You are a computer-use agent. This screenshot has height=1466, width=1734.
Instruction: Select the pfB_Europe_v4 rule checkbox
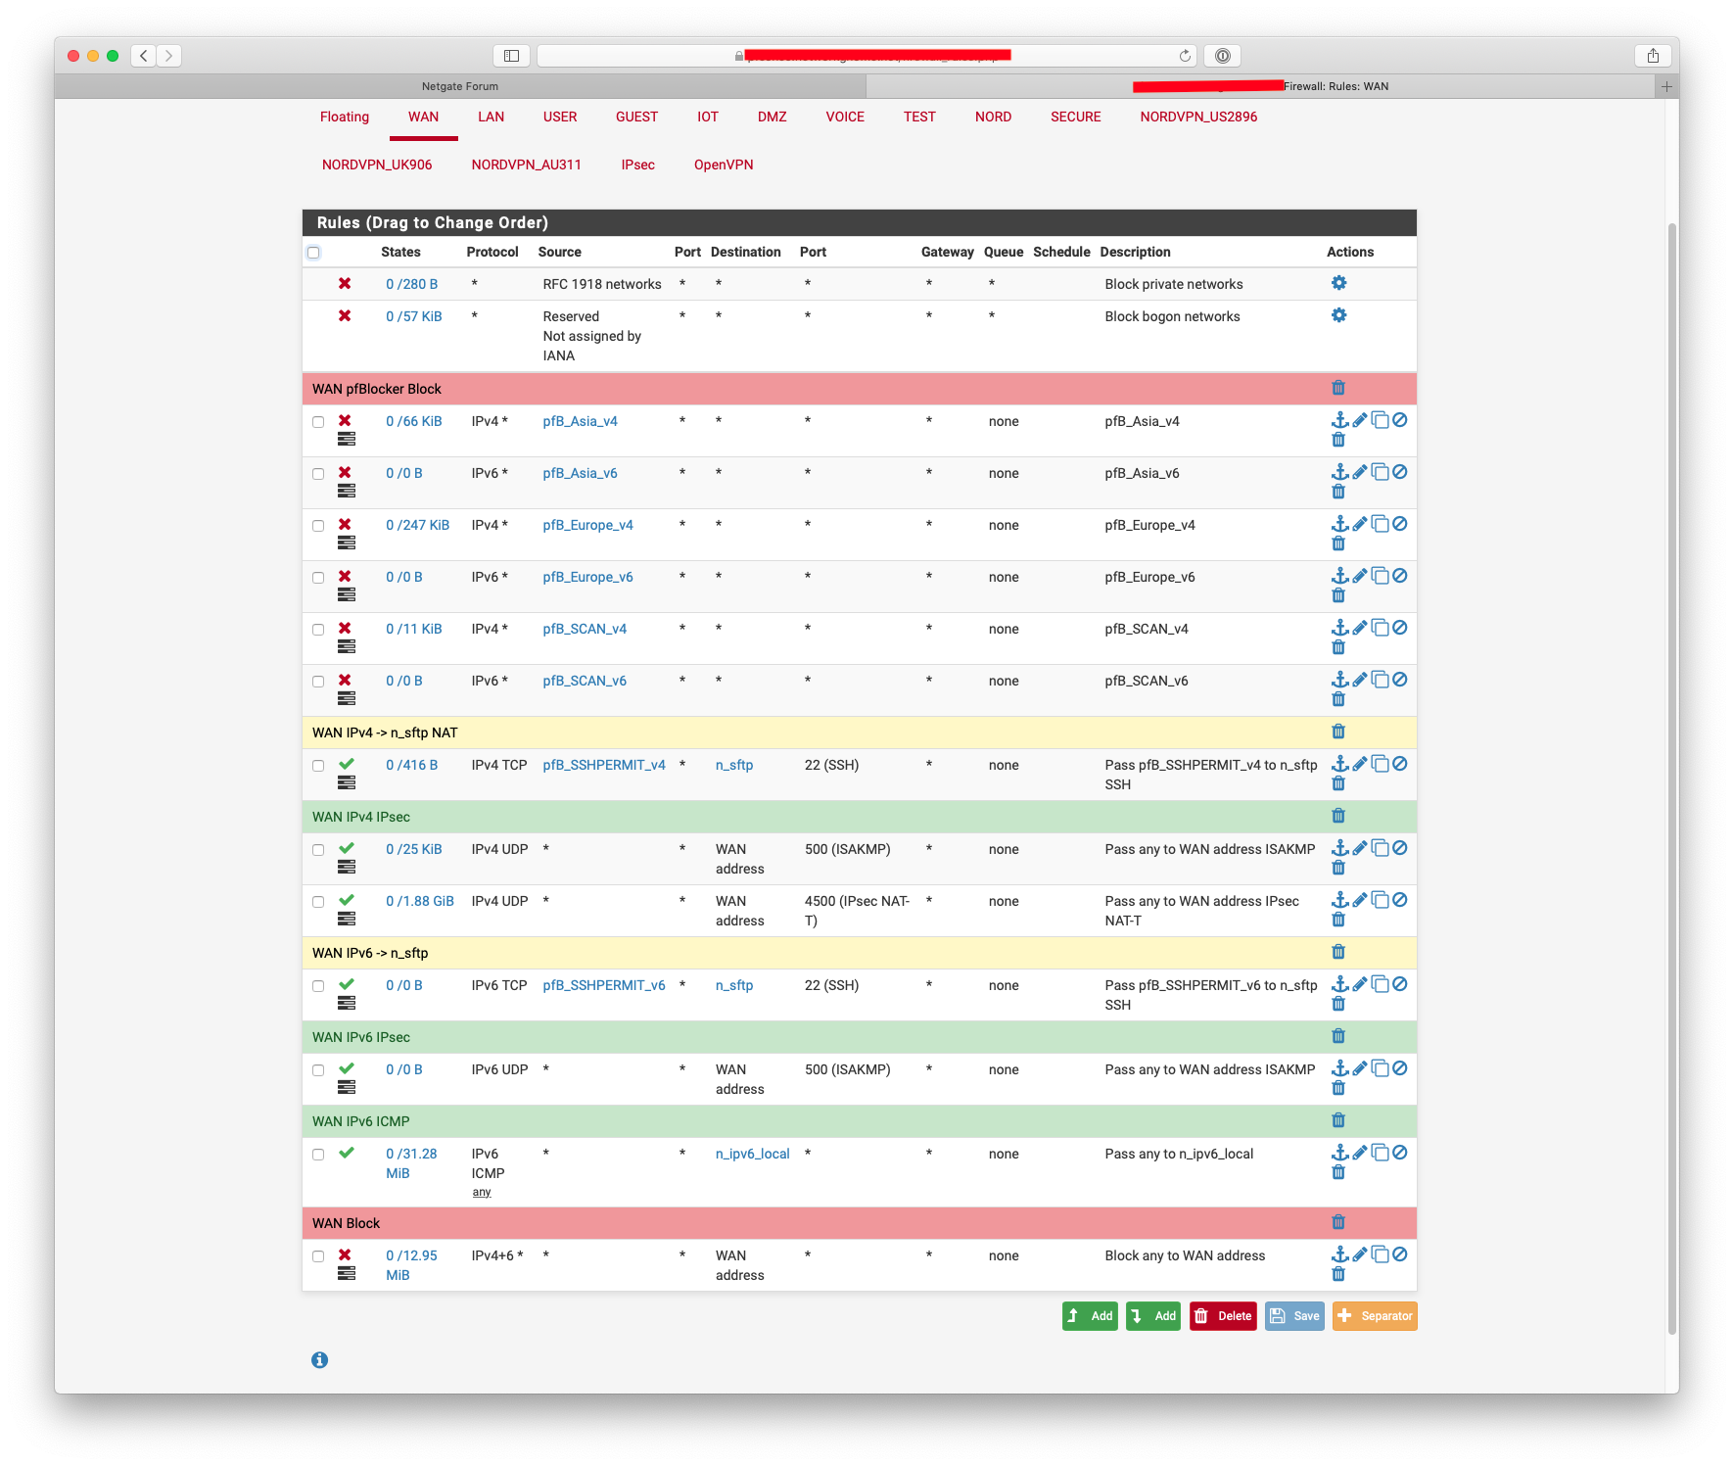click(x=318, y=526)
